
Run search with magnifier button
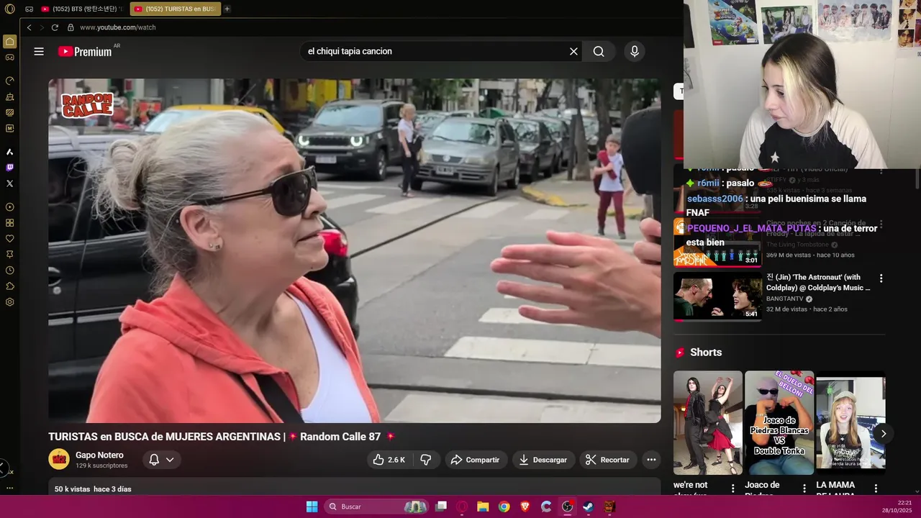point(599,51)
